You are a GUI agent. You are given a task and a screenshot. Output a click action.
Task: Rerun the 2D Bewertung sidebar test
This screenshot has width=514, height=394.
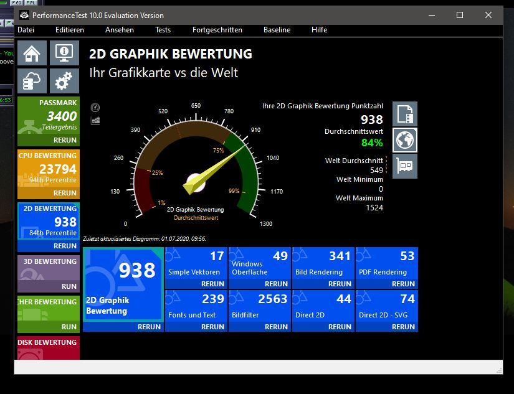[65, 246]
